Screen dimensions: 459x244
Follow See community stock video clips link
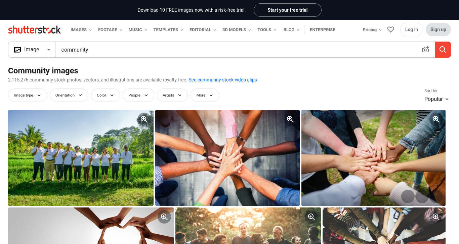tap(222, 80)
